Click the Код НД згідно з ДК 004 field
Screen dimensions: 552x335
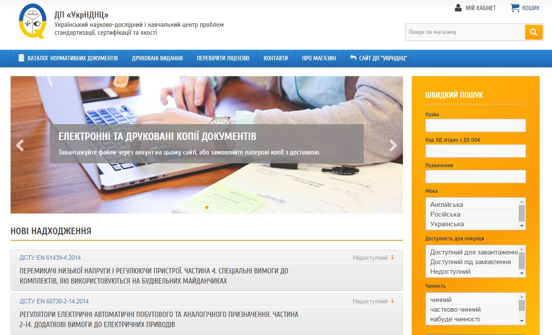point(475,151)
